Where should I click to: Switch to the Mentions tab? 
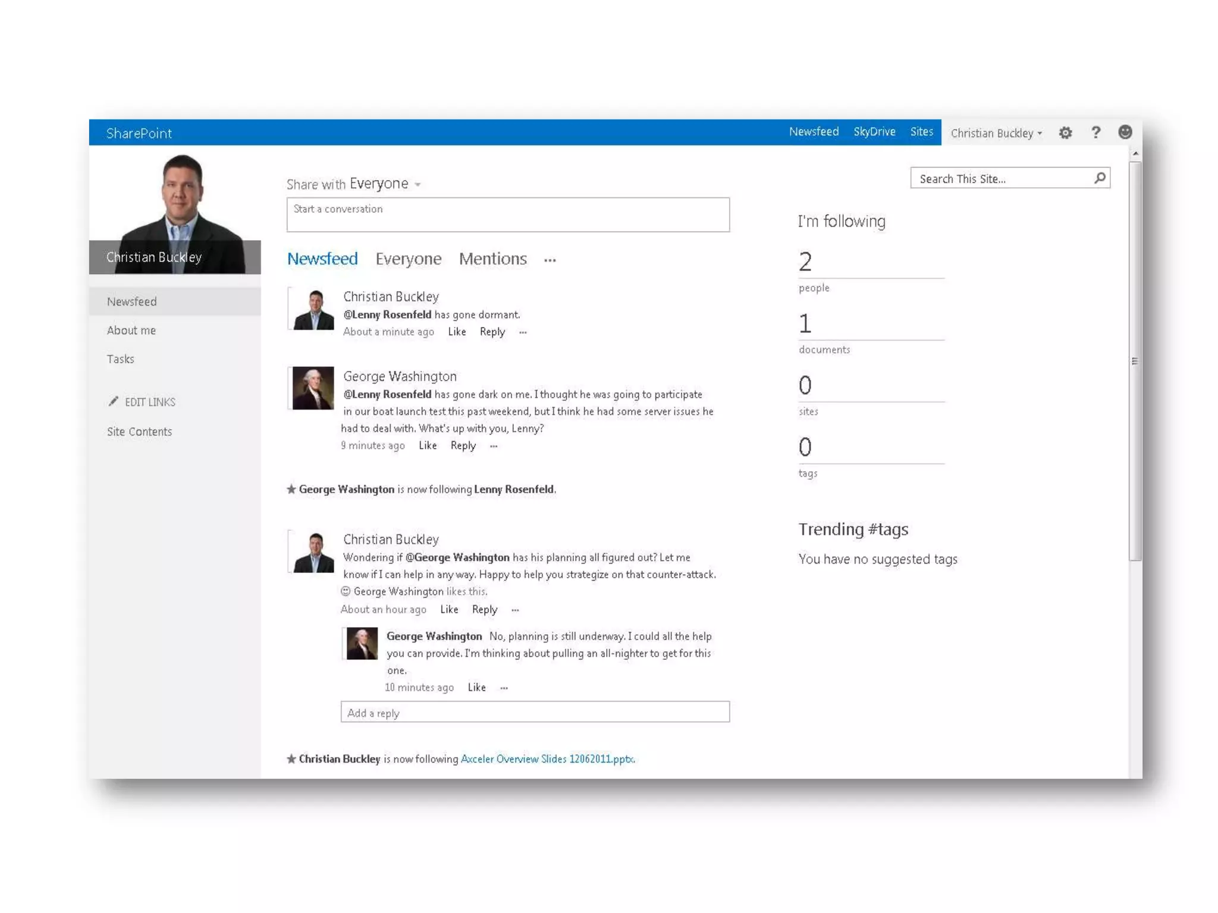(x=492, y=259)
